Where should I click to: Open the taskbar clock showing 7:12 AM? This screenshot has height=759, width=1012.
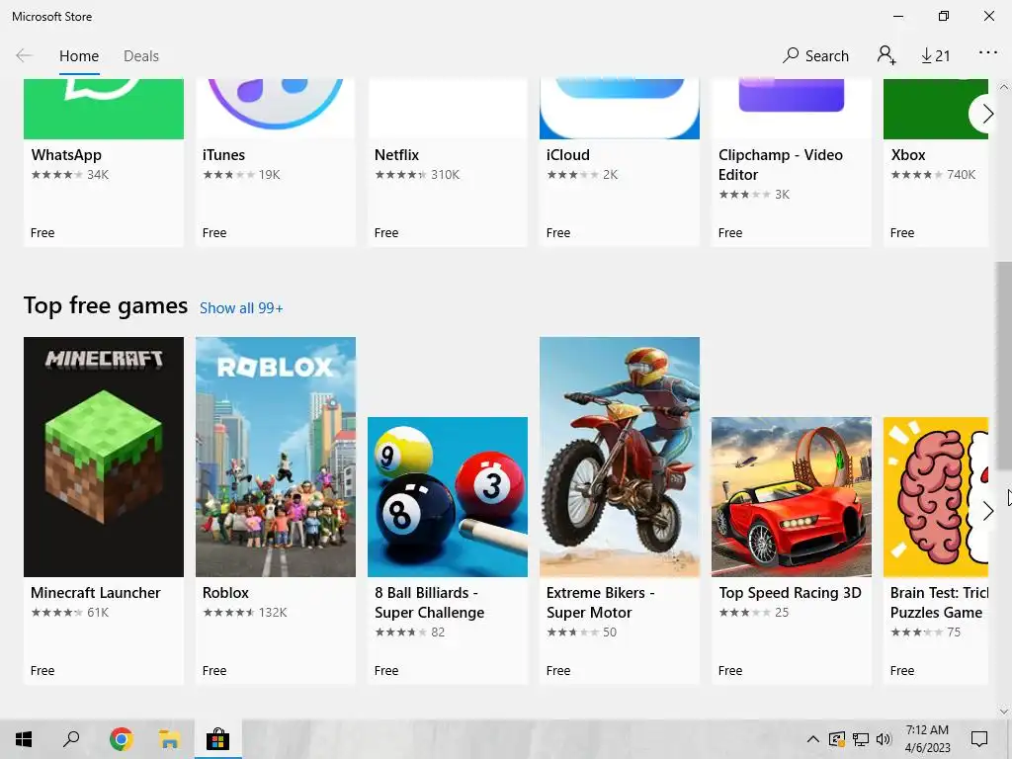tap(927, 739)
